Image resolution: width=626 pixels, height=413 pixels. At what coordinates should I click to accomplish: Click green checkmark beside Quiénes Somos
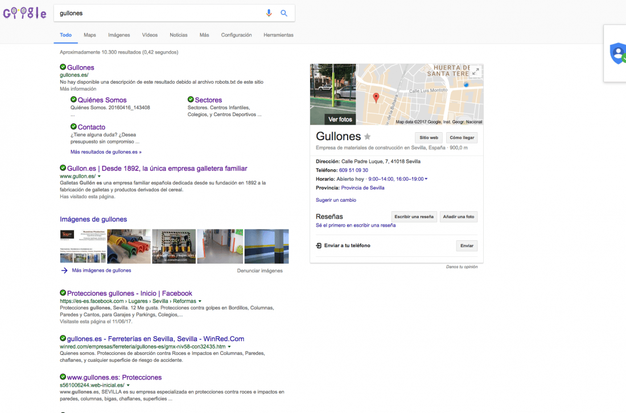73,99
